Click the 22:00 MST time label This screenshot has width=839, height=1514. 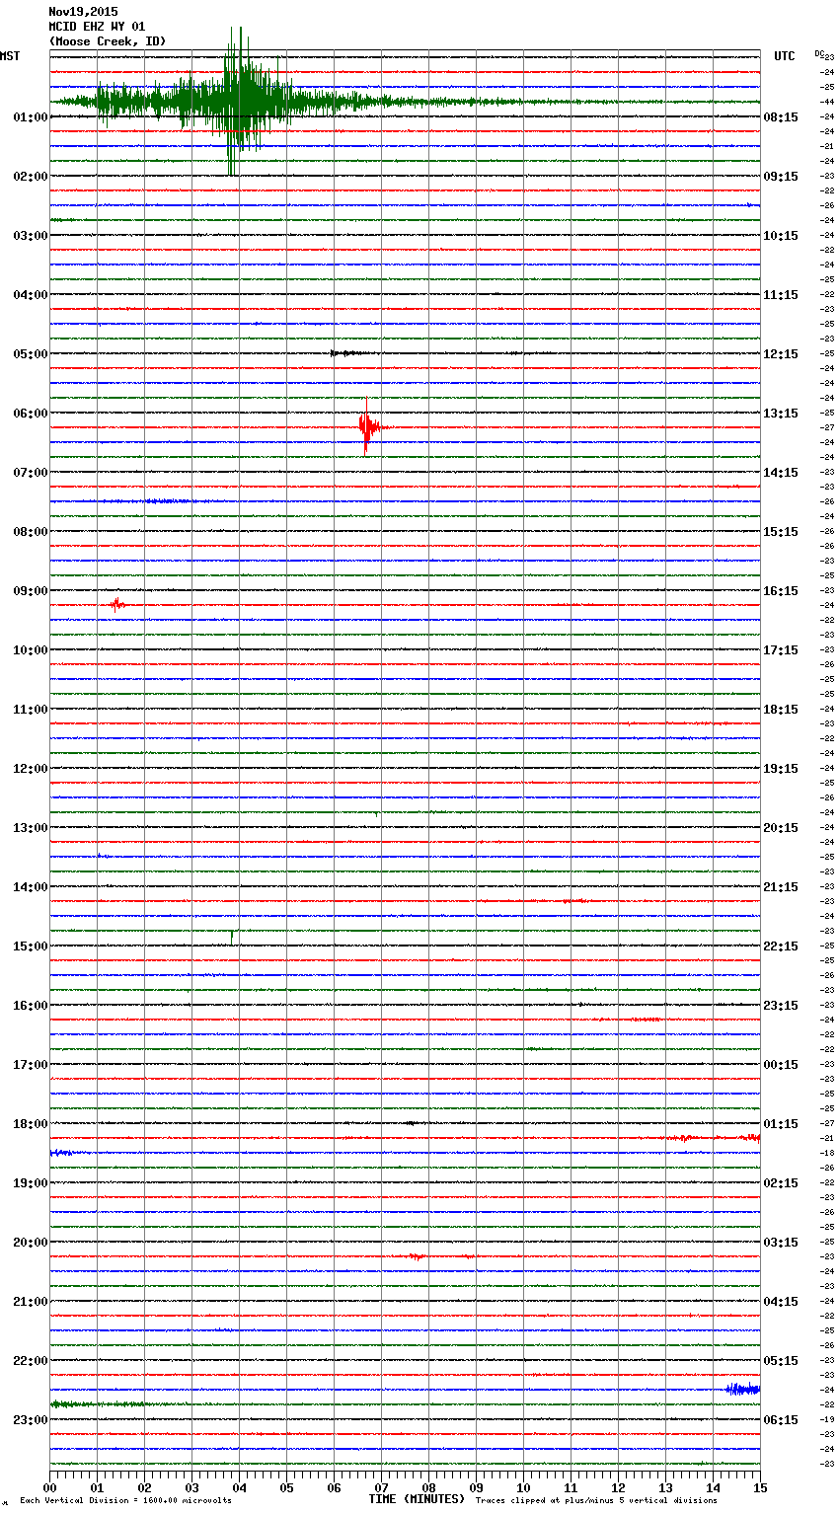pyautogui.click(x=31, y=1361)
